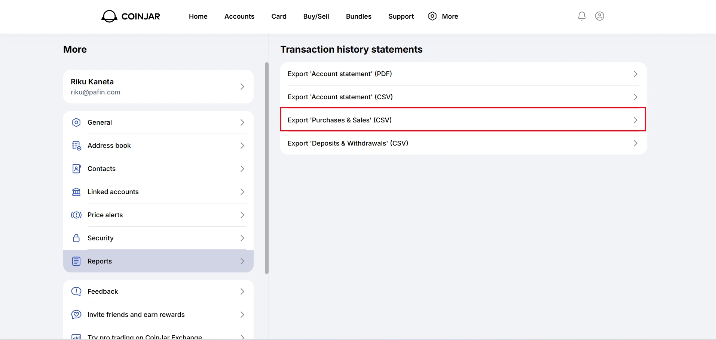
Task: Select Linked accounts label in sidebar
Action: [113, 192]
